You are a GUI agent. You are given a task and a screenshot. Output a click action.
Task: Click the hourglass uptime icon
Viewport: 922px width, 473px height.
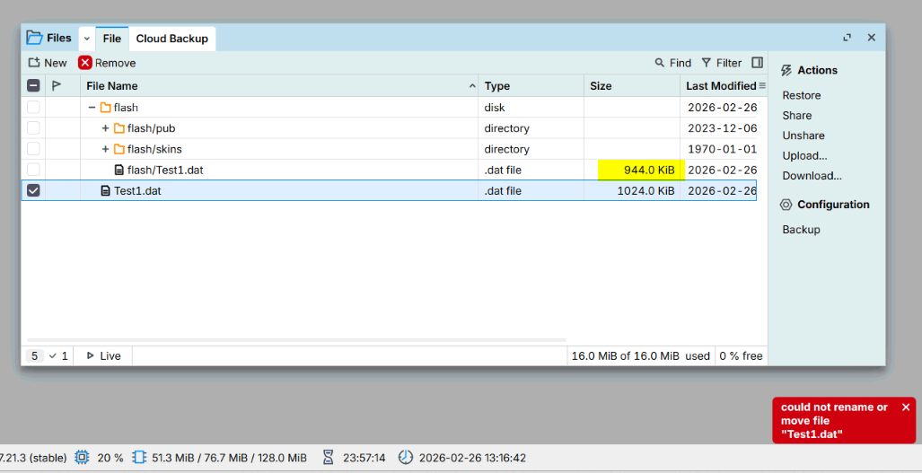(329, 457)
